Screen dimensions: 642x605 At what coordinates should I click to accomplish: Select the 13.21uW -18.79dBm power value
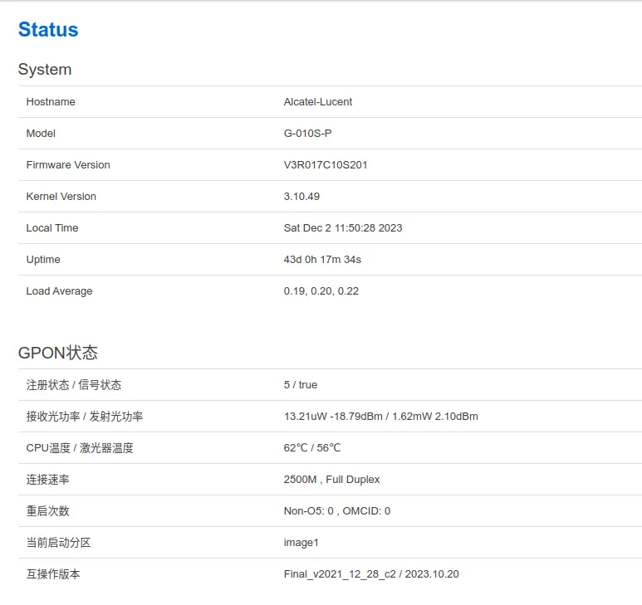(x=333, y=416)
